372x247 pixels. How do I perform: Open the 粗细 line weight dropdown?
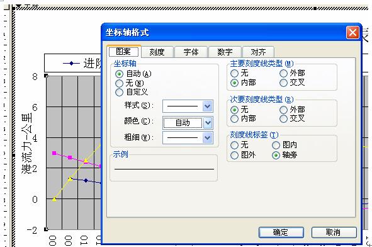[208, 138]
